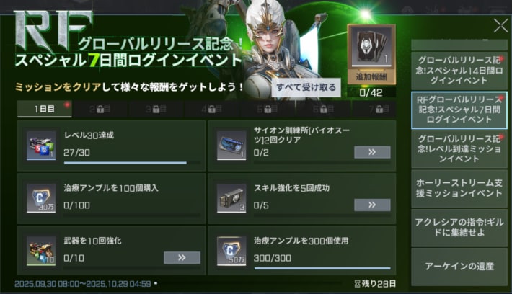Image resolution: width=512 pixels, height=294 pixels.
Task: Select the locked day 2 tab
Action: [100, 110]
